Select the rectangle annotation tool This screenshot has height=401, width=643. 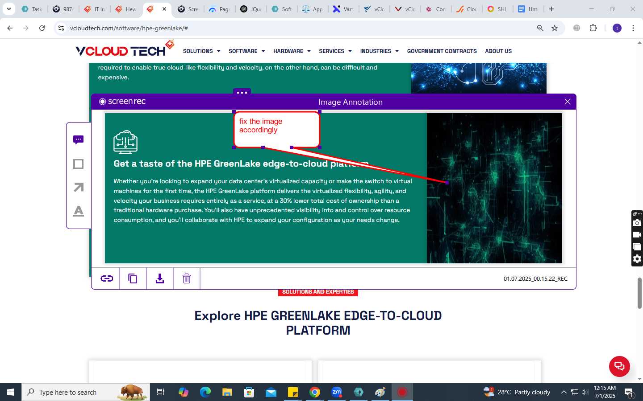tap(79, 164)
